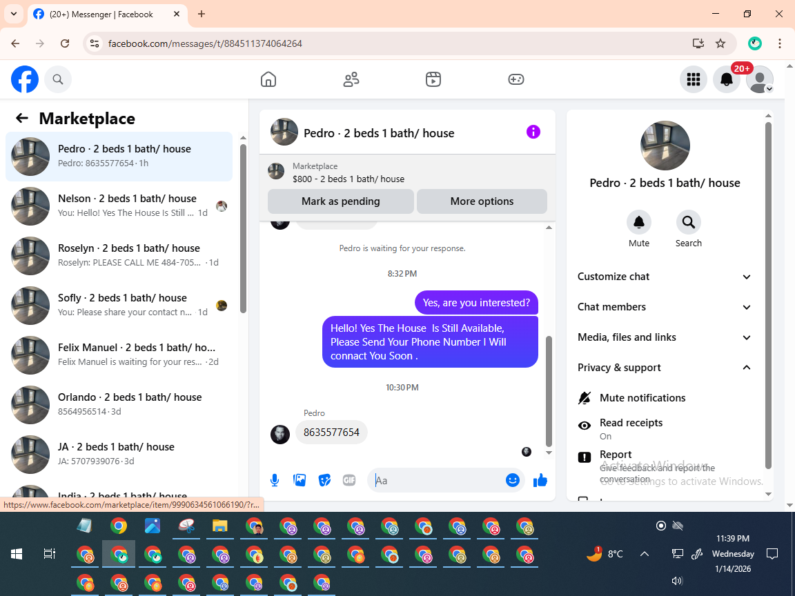Open the tab search dropdown arrow in Chrome
795x596 pixels.
tap(14, 14)
